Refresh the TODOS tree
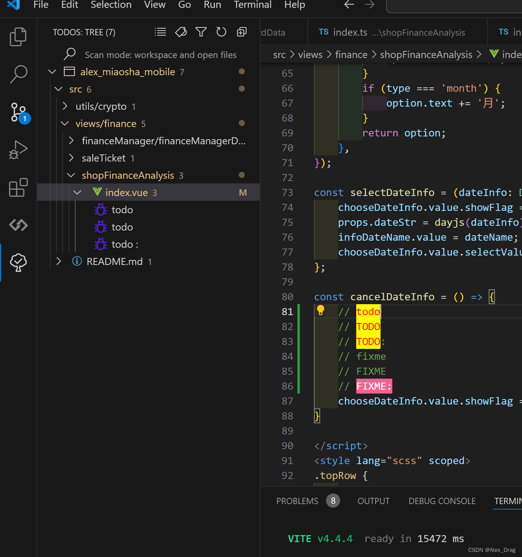 click(x=221, y=32)
